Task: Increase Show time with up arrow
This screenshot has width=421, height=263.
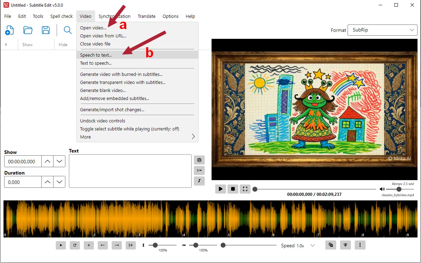Action: coord(48,161)
